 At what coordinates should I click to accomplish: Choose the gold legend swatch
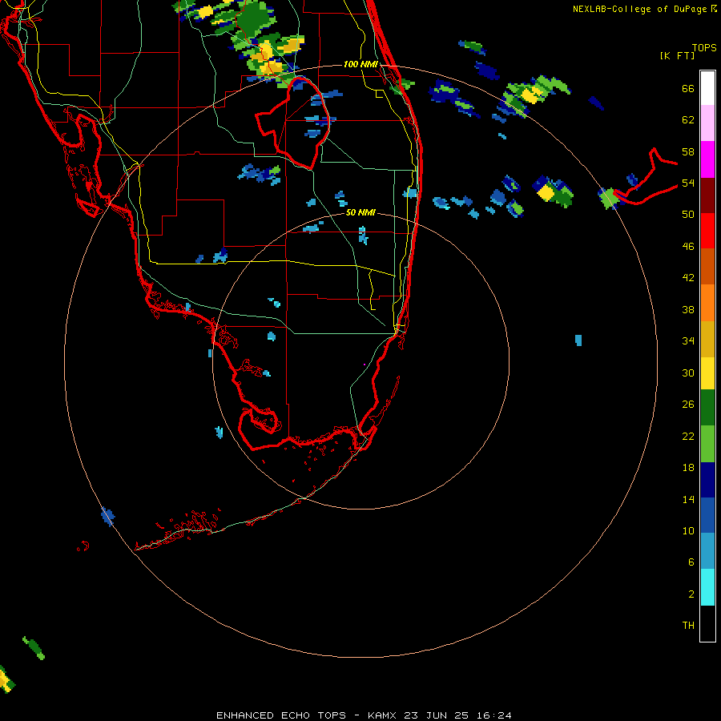[x=707, y=339]
